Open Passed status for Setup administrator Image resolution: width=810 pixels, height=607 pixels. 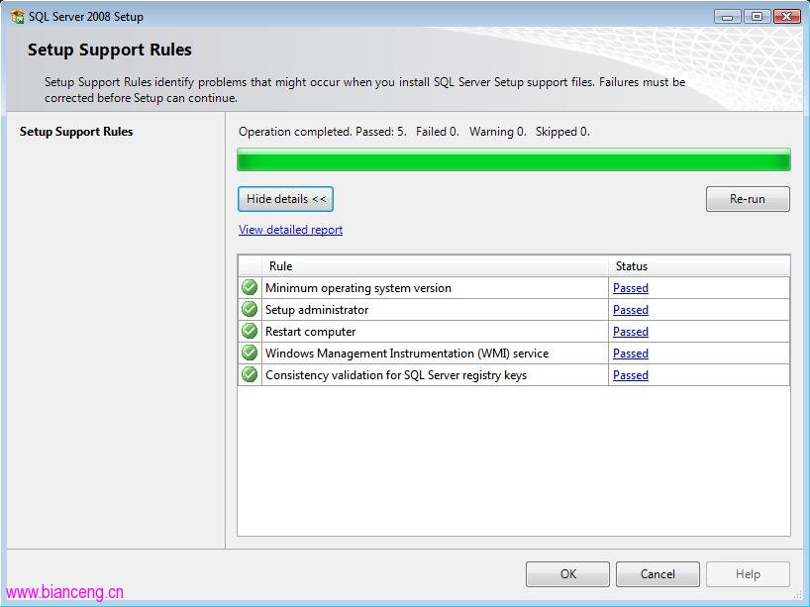[630, 309]
